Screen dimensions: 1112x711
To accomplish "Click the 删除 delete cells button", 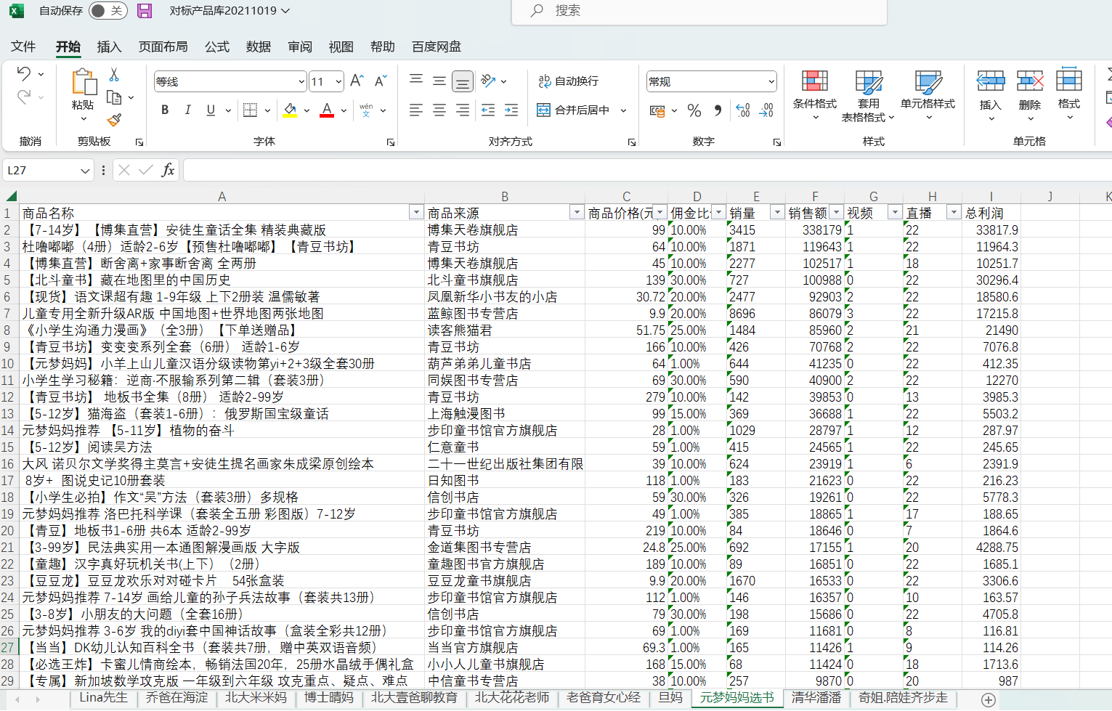I will [x=1030, y=95].
